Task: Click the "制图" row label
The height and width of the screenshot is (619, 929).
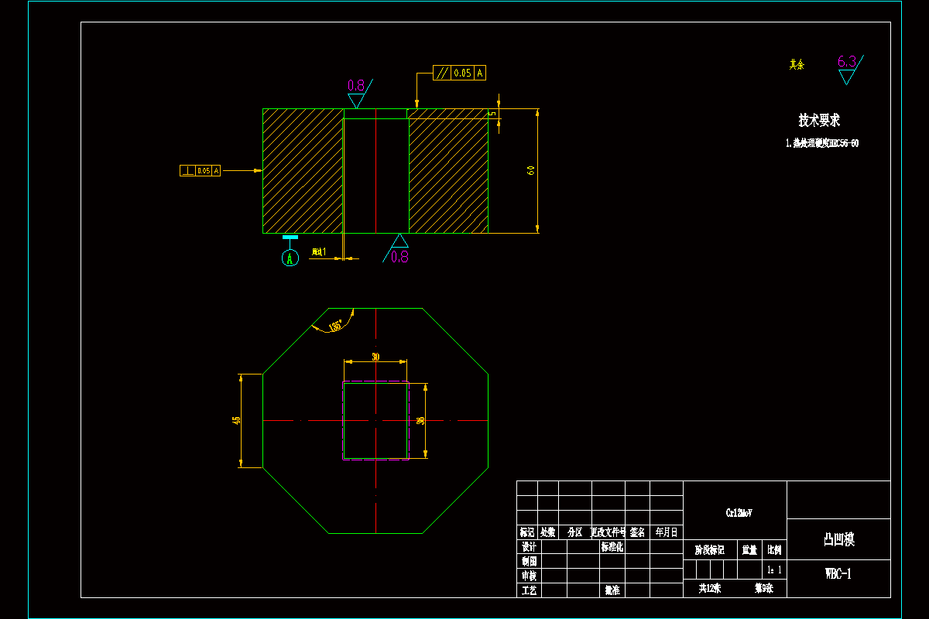Action: pyautogui.click(x=530, y=561)
